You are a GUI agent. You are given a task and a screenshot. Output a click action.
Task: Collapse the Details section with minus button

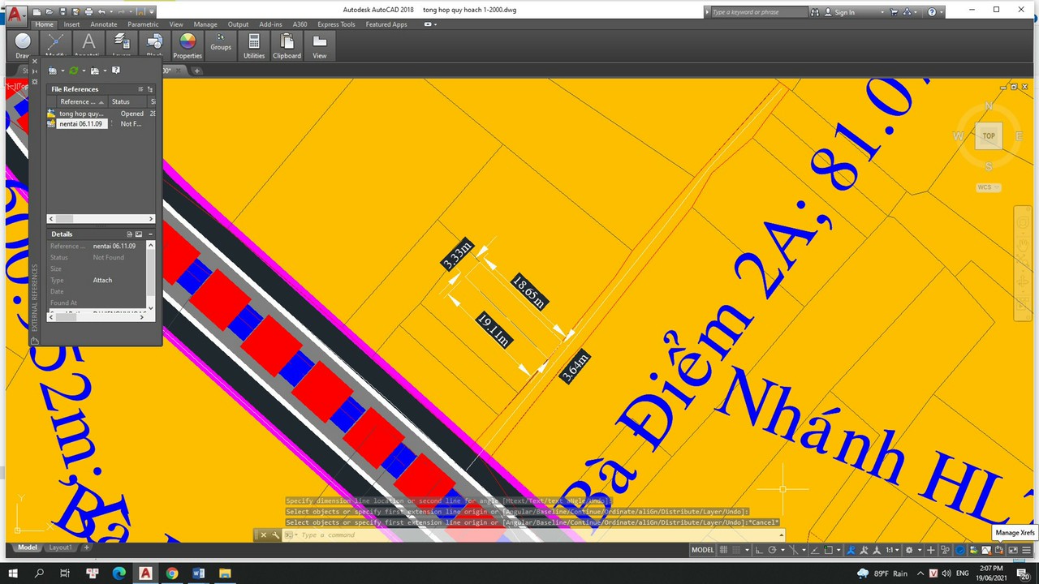150,234
